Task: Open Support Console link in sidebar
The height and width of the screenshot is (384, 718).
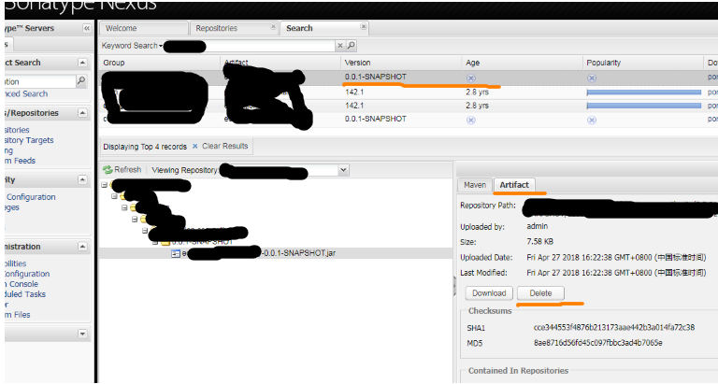Action: (22, 284)
